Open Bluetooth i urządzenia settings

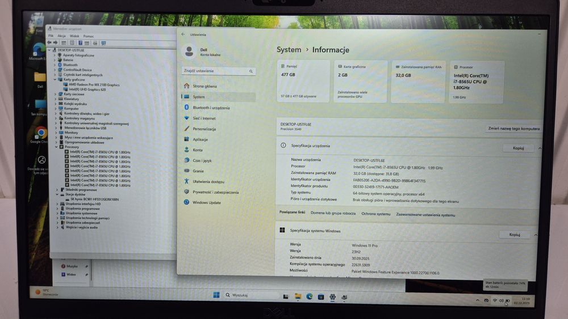(x=211, y=108)
